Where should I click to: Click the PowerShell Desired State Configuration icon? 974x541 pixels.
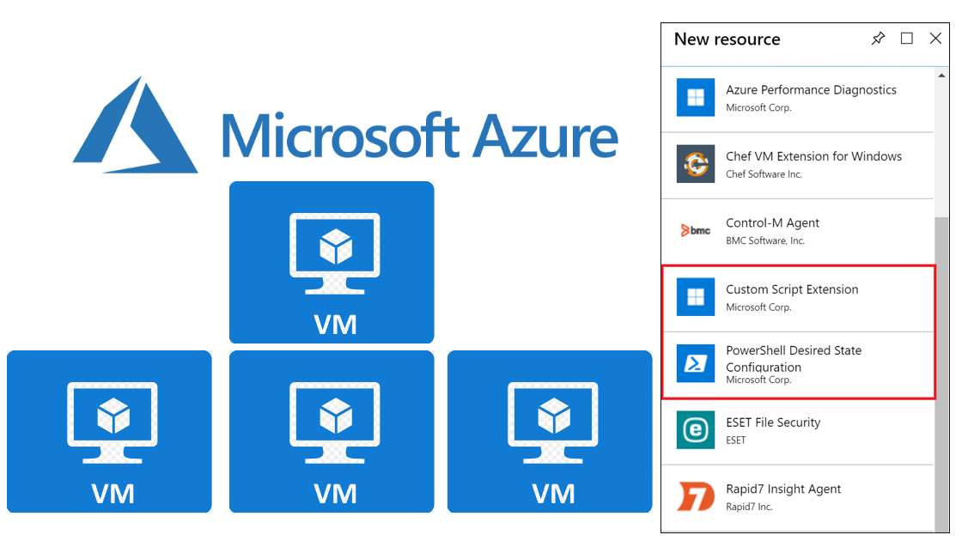(695, 364)
